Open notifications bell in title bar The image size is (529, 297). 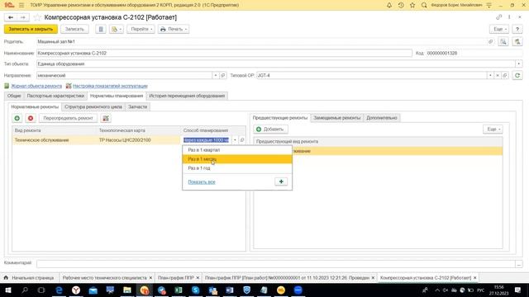389,5
